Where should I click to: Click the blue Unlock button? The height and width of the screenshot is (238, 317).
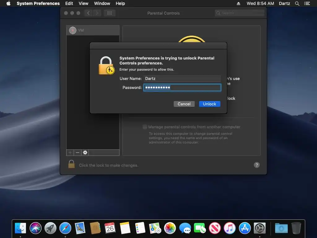coord(210,104)
